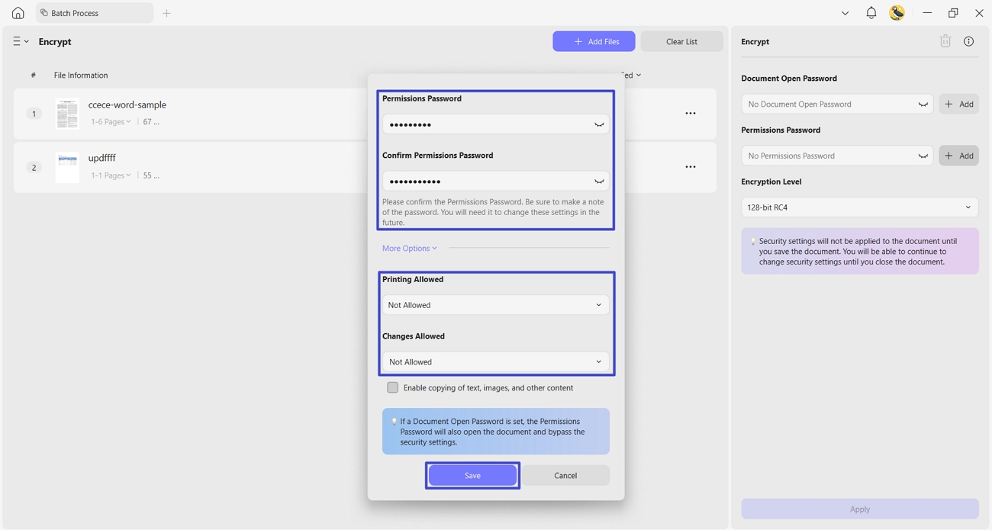Switch to the Batch Process tab
Image resolution: width=992 pixels, height=530 pixels.
[95, 13]
